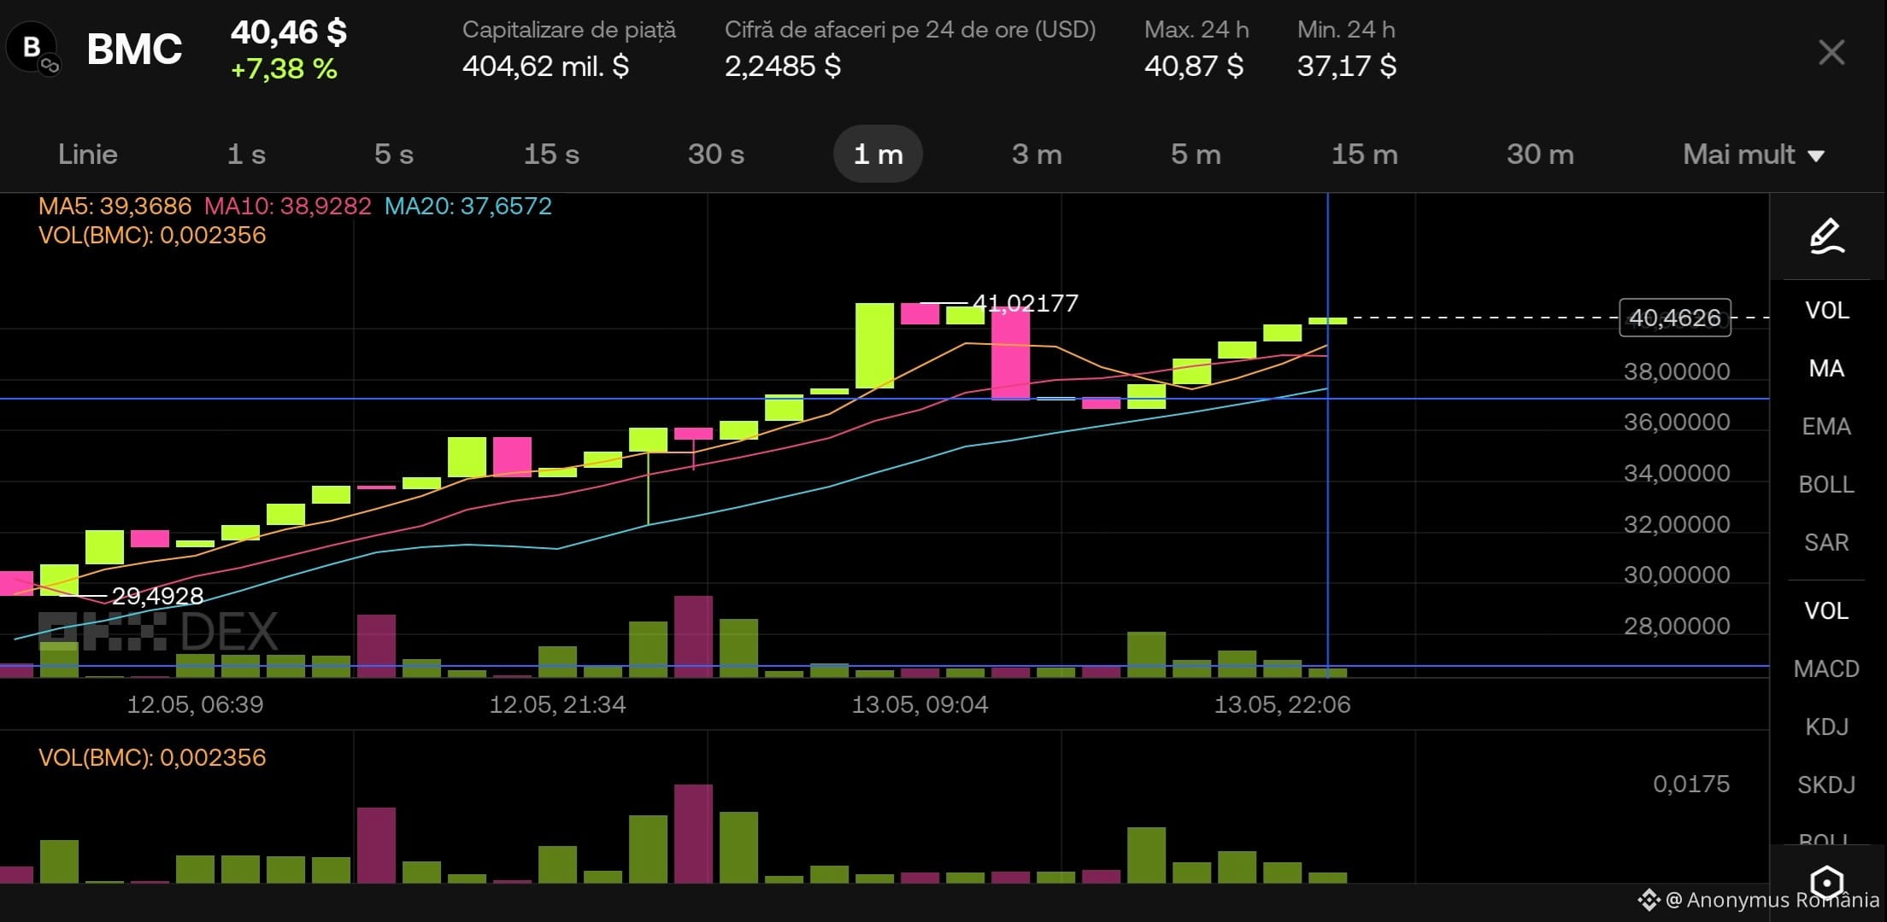Select the 5 s timeframe
Viewport: 1887px width, 922px height.
pyautogui.click(x=394, y=155)
